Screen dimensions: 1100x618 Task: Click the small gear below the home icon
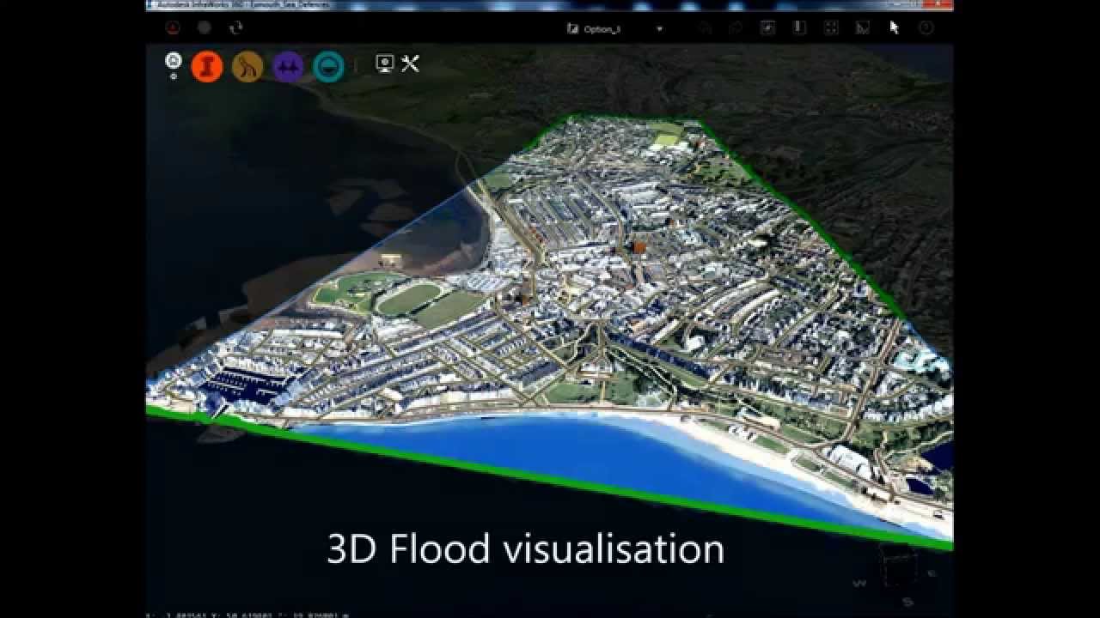174,76
